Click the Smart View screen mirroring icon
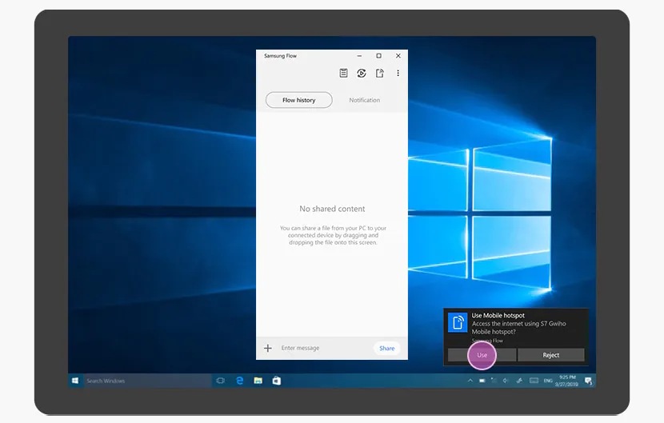 362,74
